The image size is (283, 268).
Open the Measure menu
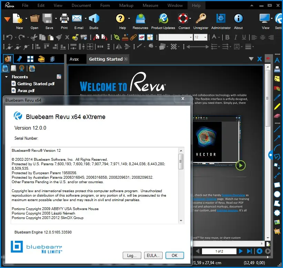click(150, 6)
